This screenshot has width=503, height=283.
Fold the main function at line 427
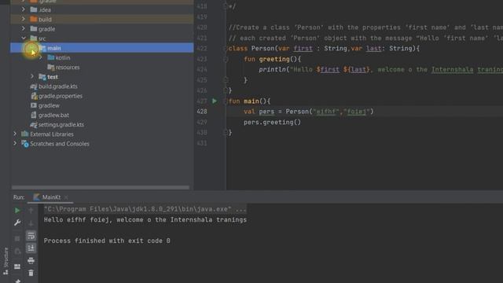(226, 101)
